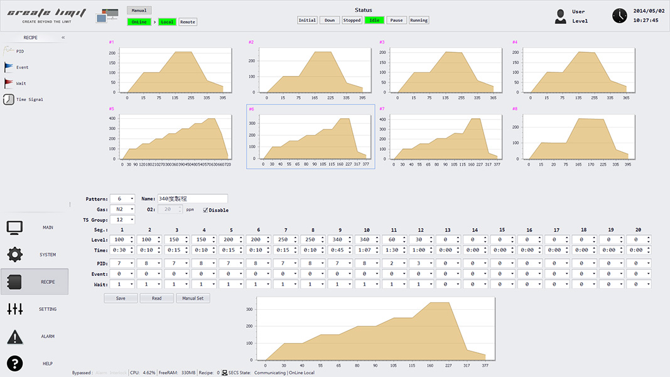Open the TS Group dropdown
Screen dimensions: 670x377
click(122, 220)
